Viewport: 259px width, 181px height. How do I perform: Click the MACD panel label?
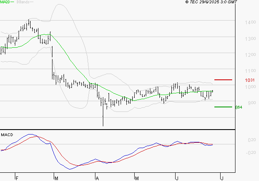click(7, 135)
